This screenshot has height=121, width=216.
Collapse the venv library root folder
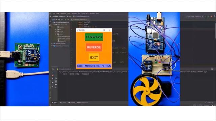coord(54,25)
